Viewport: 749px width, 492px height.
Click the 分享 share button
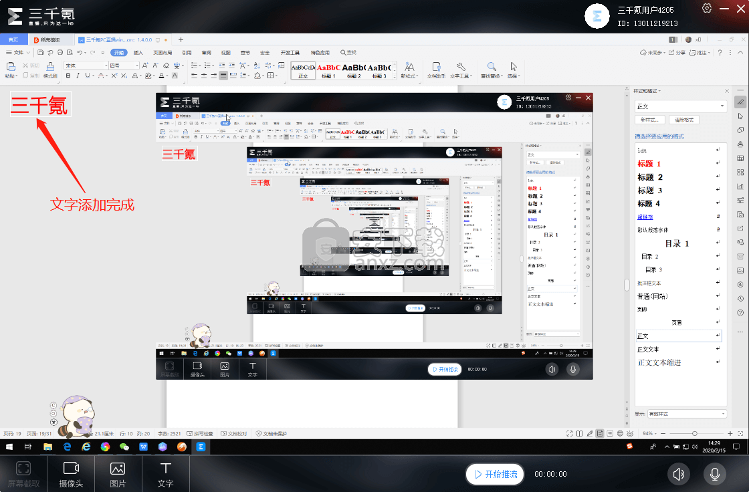[x=677, y=53]
